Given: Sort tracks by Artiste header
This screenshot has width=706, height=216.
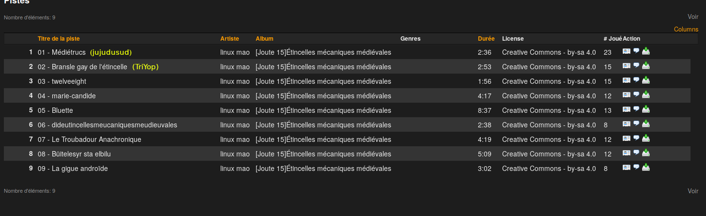Looking at the screenshot, I should (x=230, y=39).
